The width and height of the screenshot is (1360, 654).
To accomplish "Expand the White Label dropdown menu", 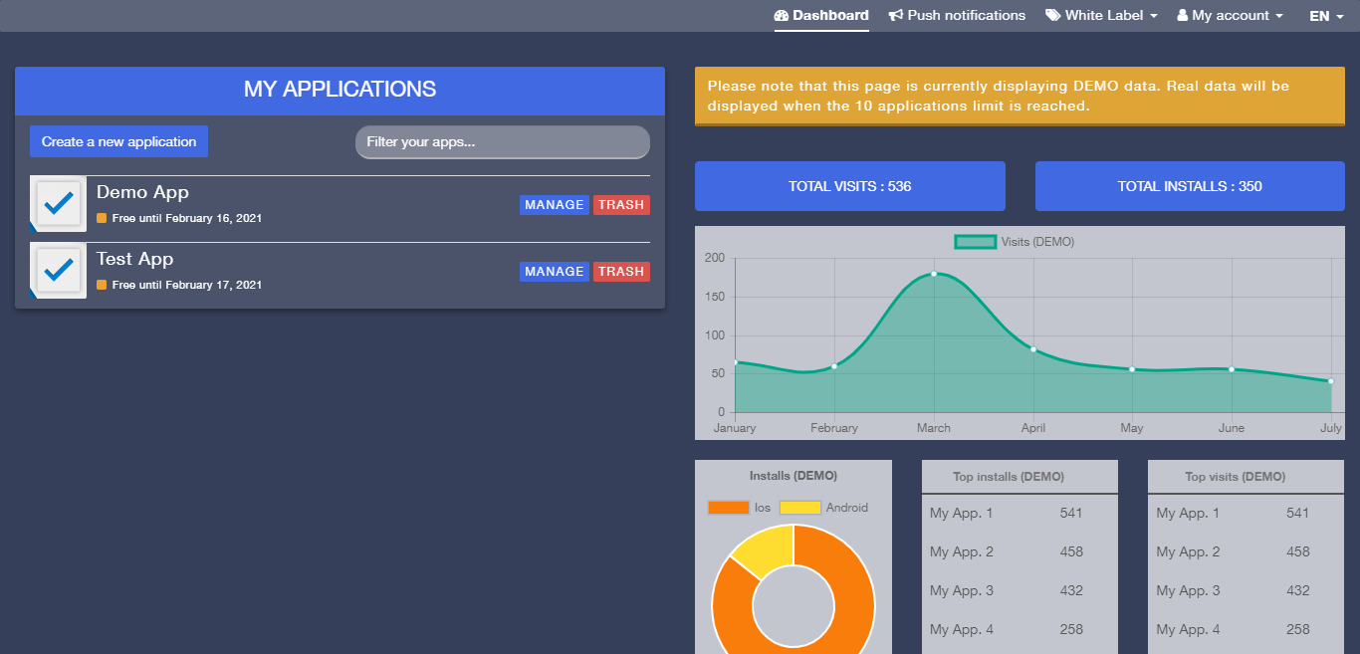I will pyautogui.click(x=1101, y=16).
